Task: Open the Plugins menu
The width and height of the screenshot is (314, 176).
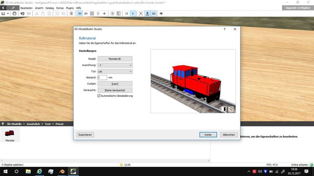Action: click(x=69, y=8)
